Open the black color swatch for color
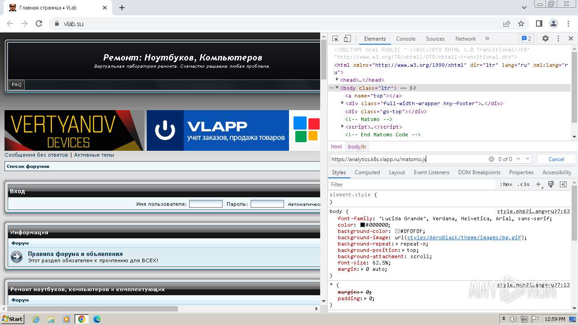Image resolution: width=578 pixels, height=325 pixels. click(x=362, y=225)
